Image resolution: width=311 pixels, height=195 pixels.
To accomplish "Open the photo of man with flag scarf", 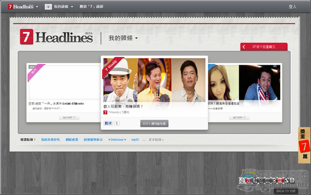I will click(260, 83).
